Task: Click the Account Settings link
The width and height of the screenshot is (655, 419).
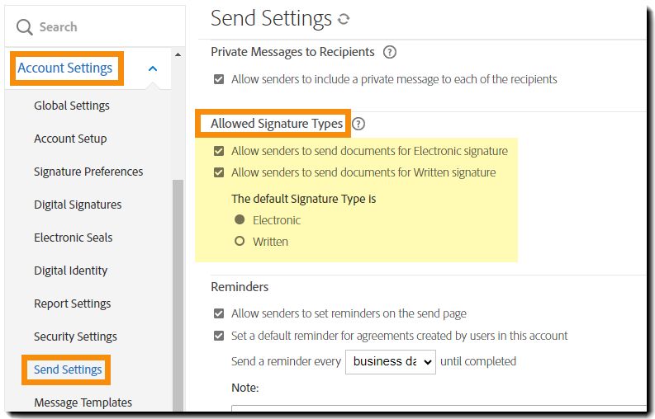Action: [65, 68]
